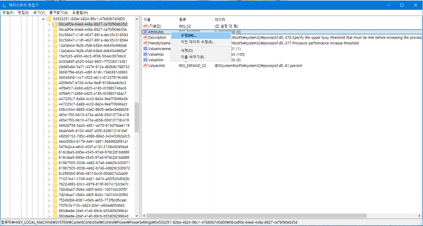Screen dimensions: 423x226
Task: Click the Description string value icon
Action: 146,38
